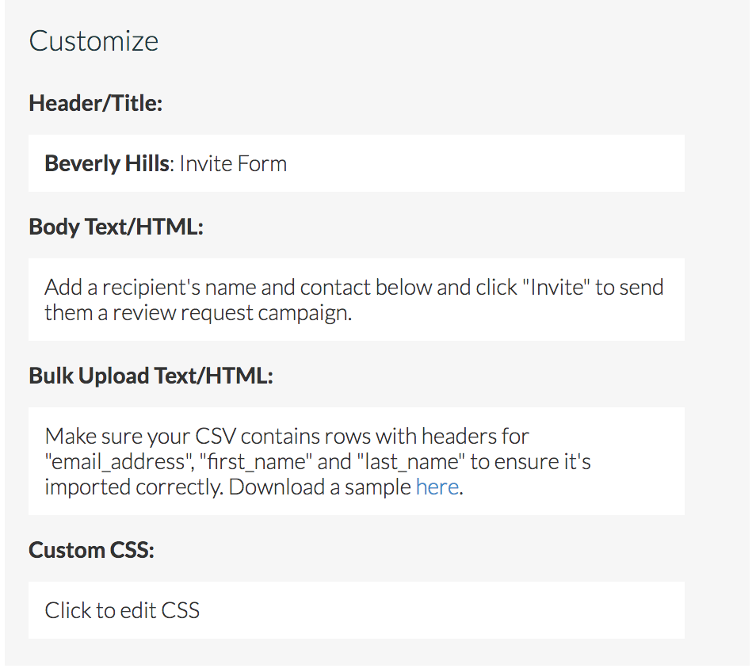Click the "Body Text/HTML:" label

116,227
